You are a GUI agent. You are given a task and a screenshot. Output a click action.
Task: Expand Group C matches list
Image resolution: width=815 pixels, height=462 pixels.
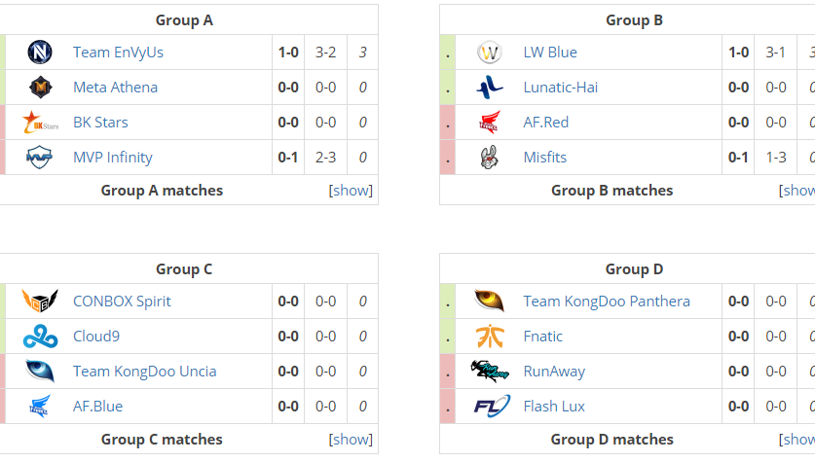click(x=351, y=440)
